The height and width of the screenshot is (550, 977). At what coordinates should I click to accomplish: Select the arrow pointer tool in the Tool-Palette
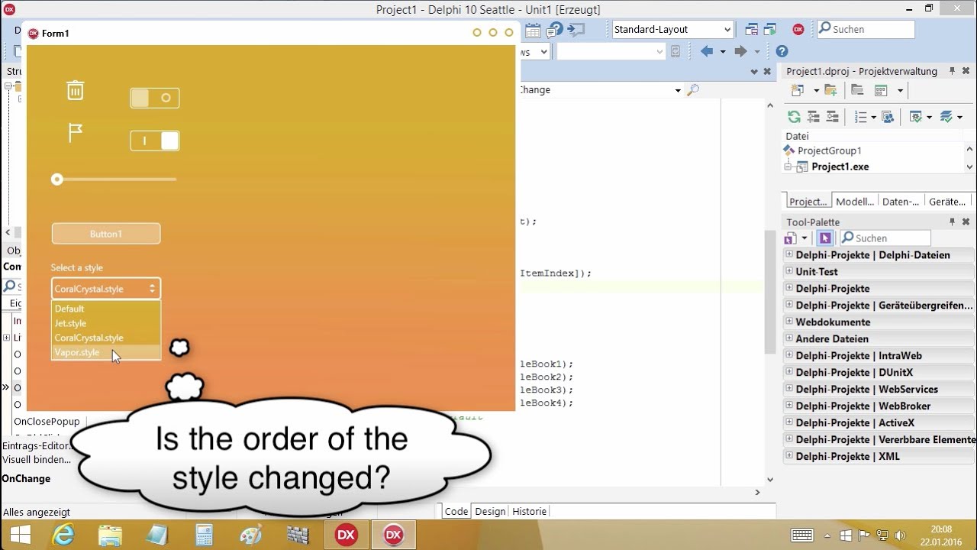click(x=824, y=238)
